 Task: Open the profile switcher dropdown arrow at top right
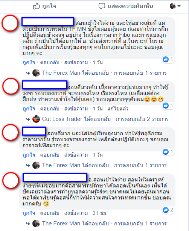click(x=179, y=6)
